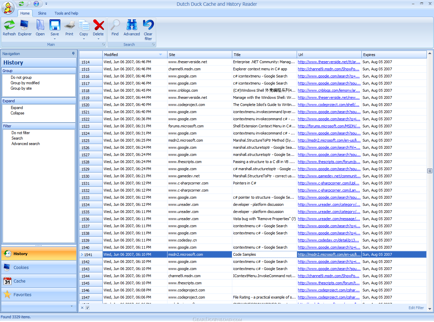Click the Edit Filter link
The image size is (434, 322).
[416, 308]
